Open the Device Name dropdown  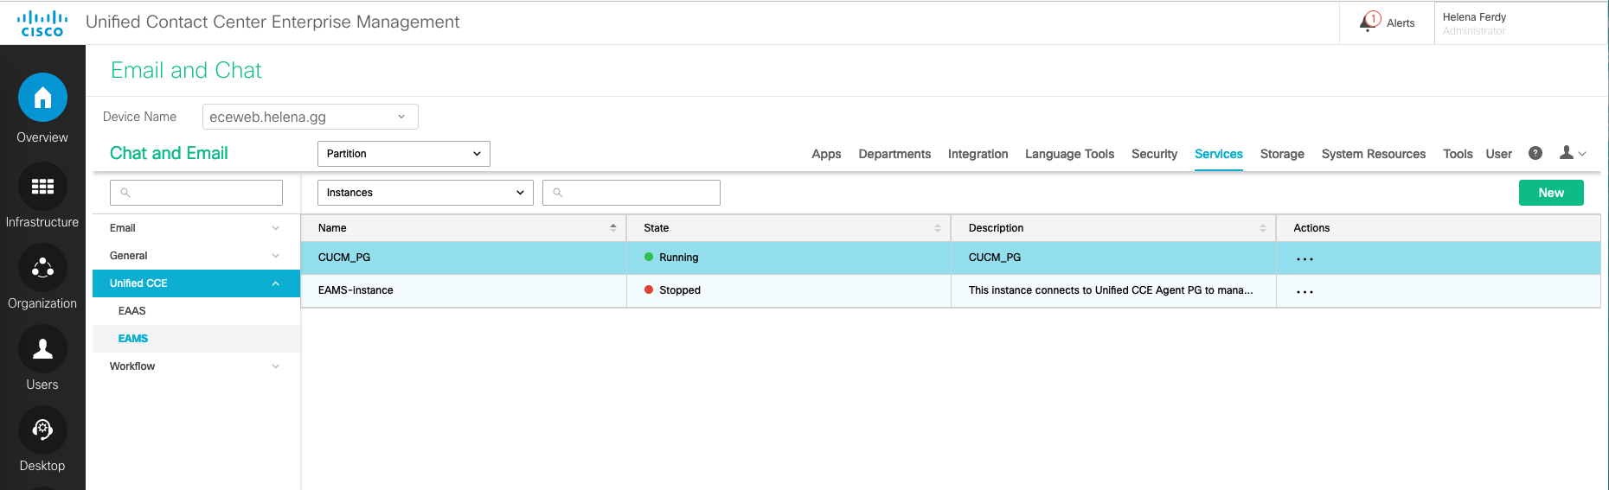click(x=310, y=117)
